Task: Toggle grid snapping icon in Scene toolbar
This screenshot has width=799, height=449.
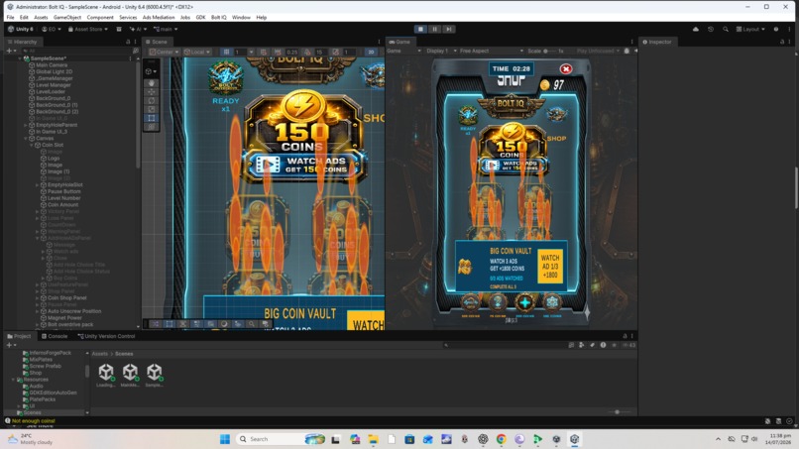Action: coord(263,52)
